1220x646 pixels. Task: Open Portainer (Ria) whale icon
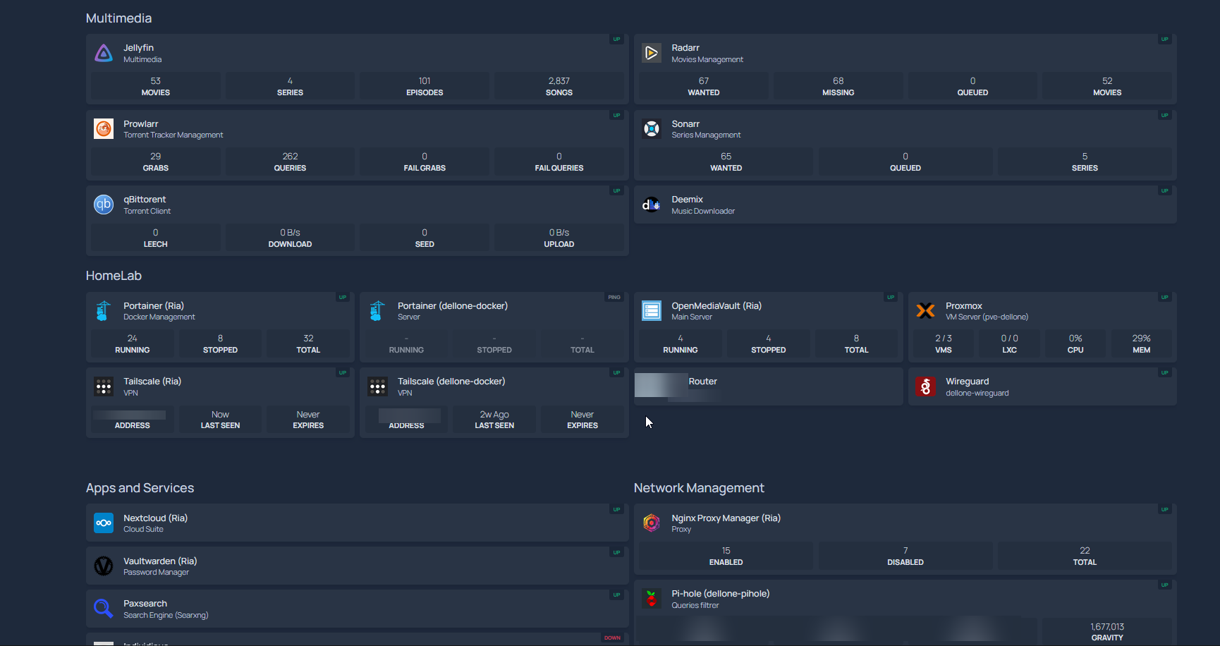coord(104,311)
